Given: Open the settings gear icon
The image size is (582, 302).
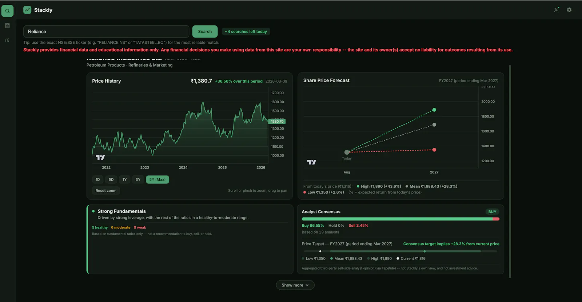Looking at the screenshot, I should 569,10.
